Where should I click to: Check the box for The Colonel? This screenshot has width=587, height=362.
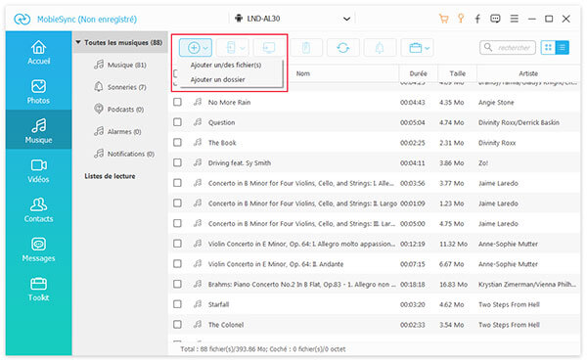coord(177,324)
